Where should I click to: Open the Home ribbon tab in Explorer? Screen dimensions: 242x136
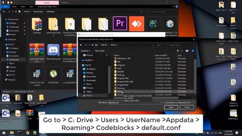click(14, 7)
